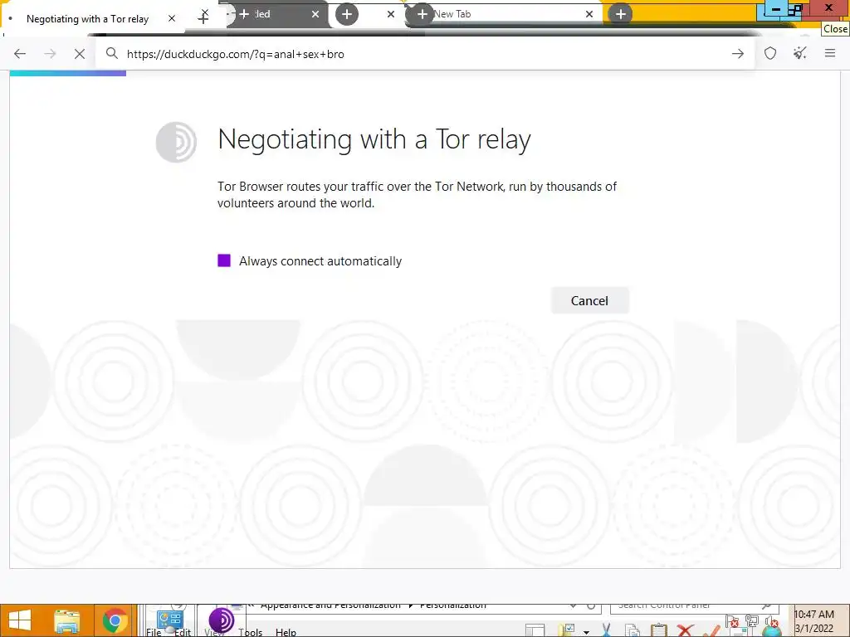Screen dimensions: 850x637
Task: Click the grey Tor onion logo
Action: pyautogui.click(x=176, y=142)
